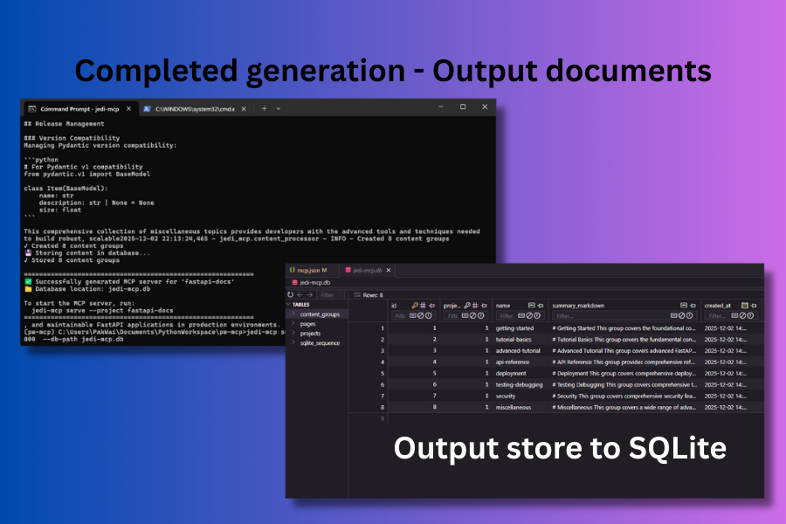This screenshot has height=524, width=786.
Task: Click the number type icon in the id column
Action: click(423, 306)
